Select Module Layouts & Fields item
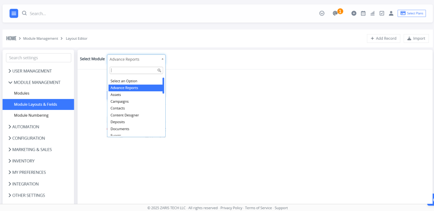This screenshot has width=434, height=211. coord(38,104)
